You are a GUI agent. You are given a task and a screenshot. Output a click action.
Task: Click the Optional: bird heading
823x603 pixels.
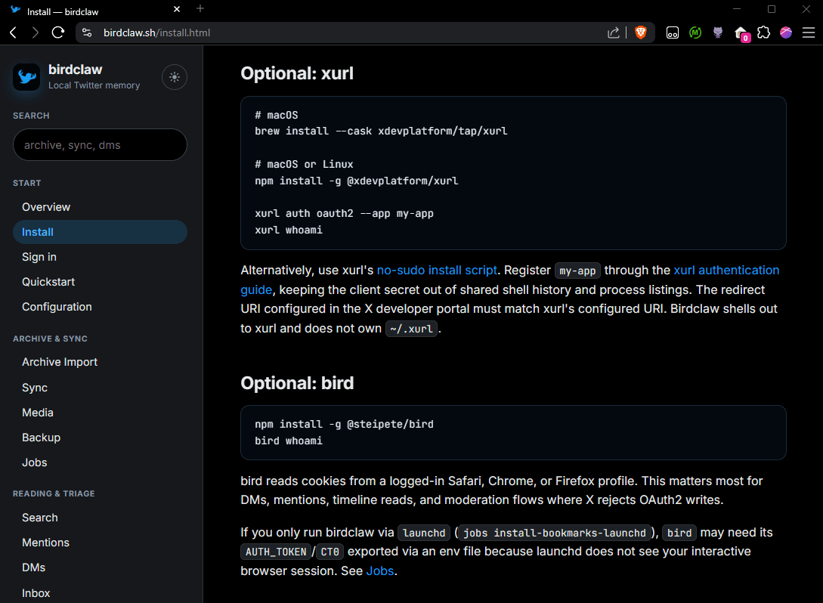297,383
